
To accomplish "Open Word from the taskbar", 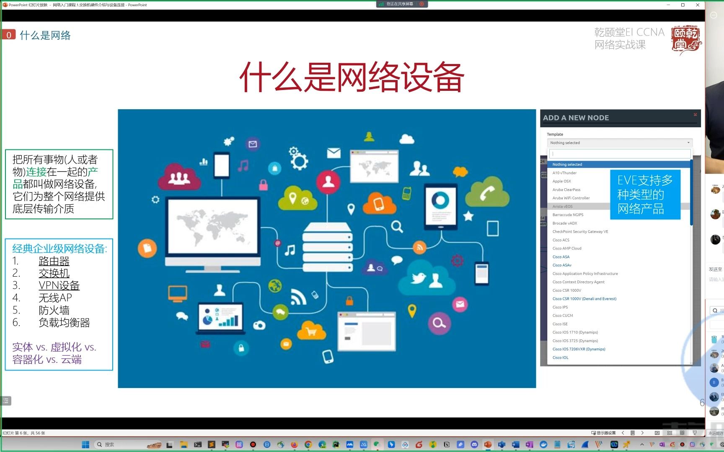I will 516,444.
